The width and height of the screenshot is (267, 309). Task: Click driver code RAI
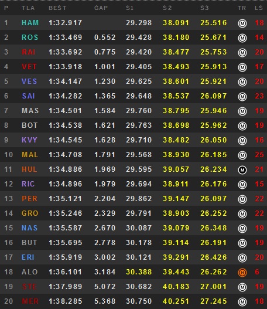click(29, 52)
